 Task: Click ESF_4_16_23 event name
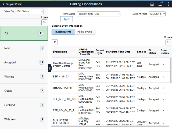click(x=61, y=77)
